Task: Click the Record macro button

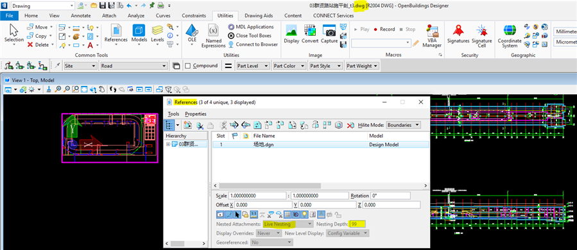Action: coord(384,29)
